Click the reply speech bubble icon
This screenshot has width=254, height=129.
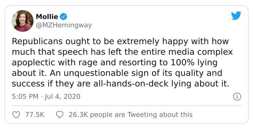[x=59, y=114]
